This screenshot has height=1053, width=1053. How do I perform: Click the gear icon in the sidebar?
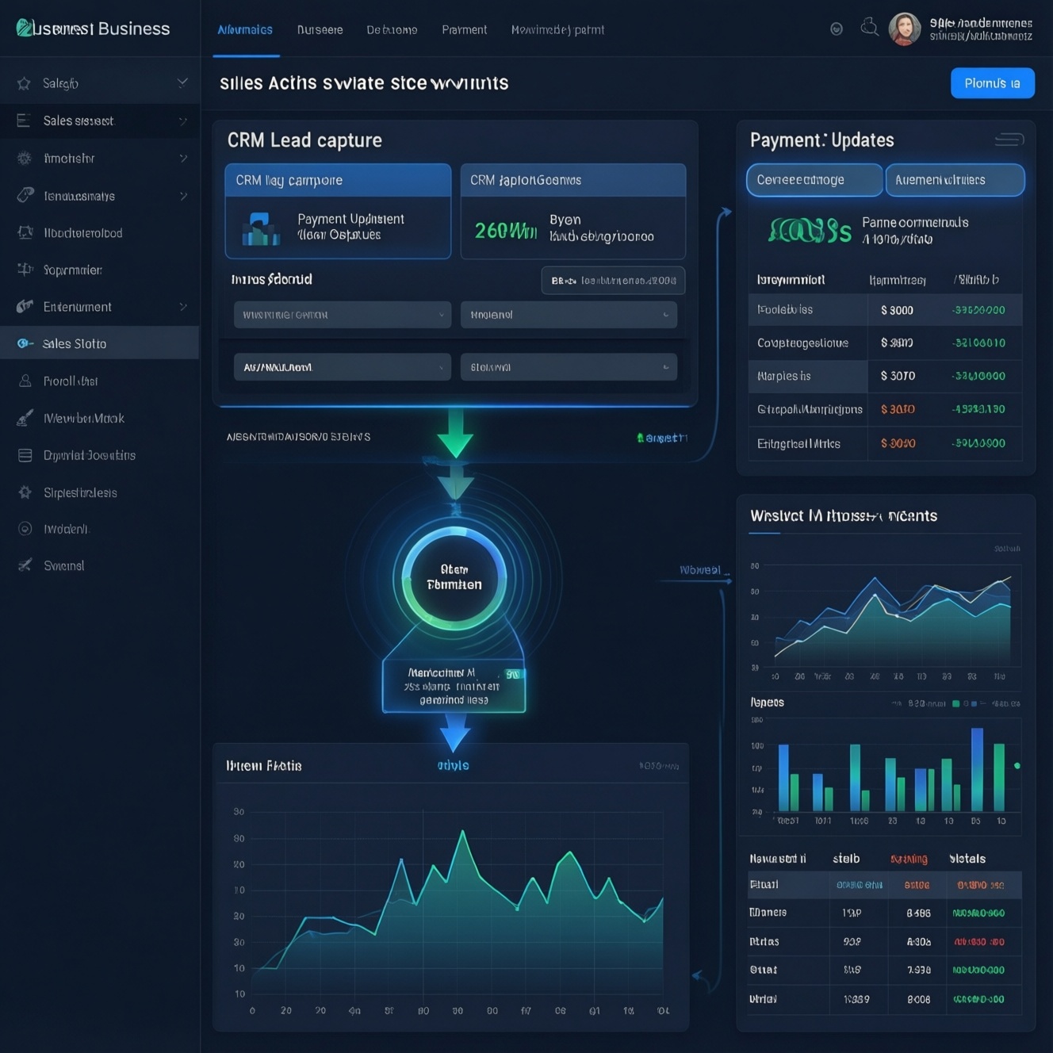coord(25,492)
